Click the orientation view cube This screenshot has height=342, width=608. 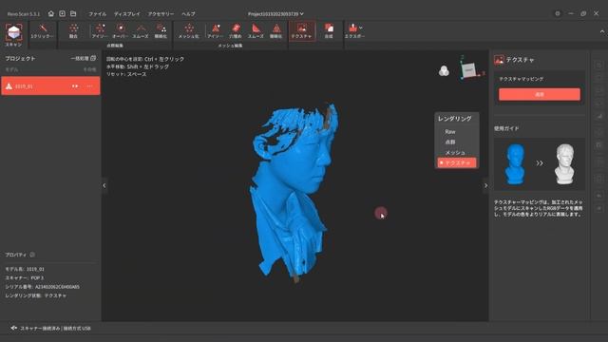(469, 70)
